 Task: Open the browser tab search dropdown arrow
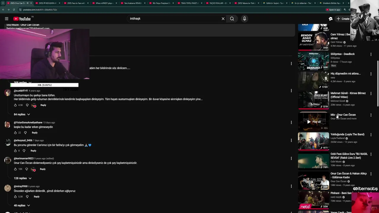tap(3, 3)
